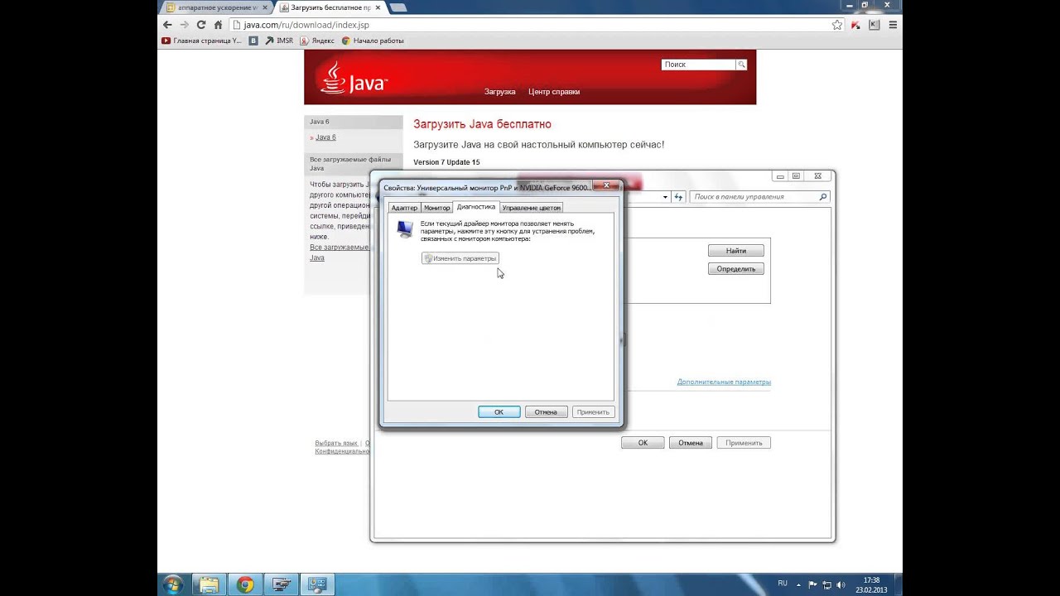Screen dimensions: 1060x596
Task: Open the Яндекс bookmark
Action: [317, 41]
